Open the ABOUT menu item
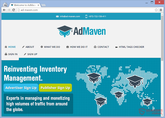The height and width of the screenshot is (118, 165). click(x=30, y=47)
